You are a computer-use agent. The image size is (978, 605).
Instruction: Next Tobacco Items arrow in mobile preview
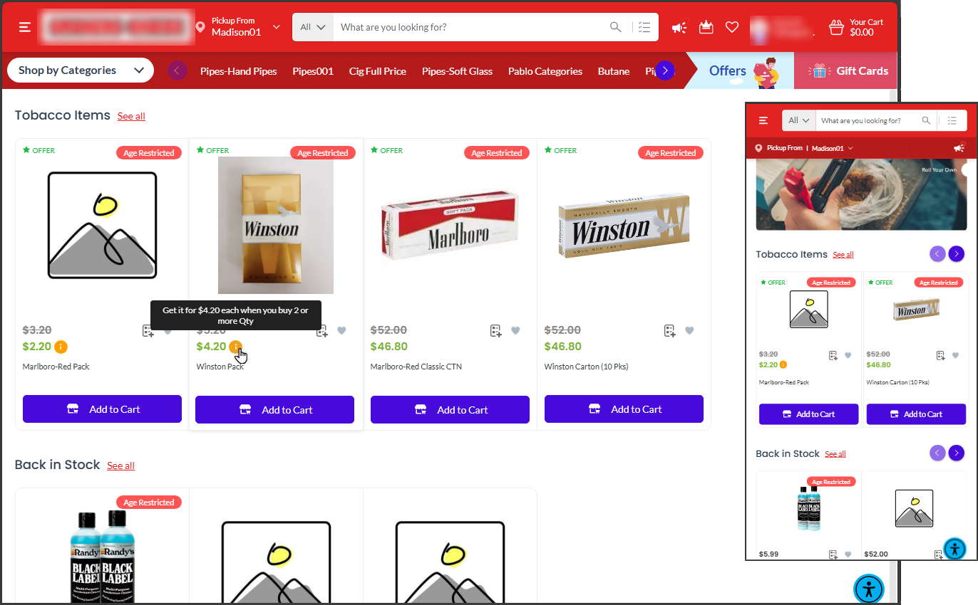tap(957, 253)
